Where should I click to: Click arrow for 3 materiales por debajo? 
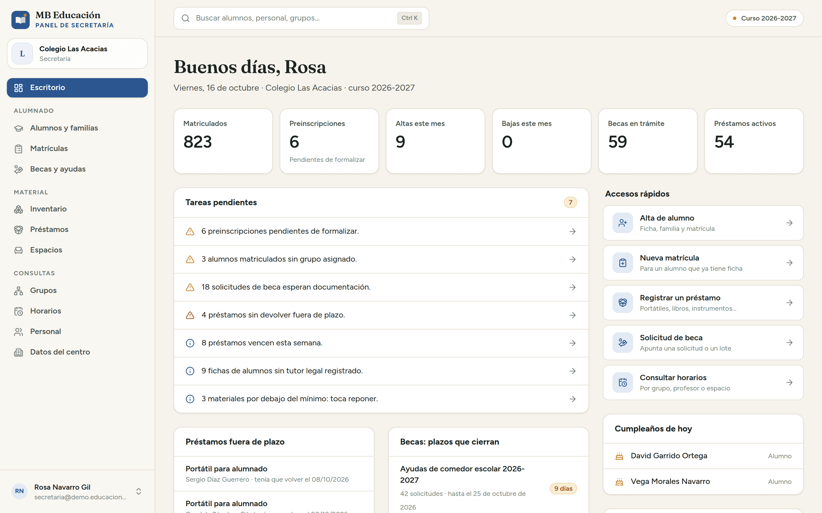(x=572, y=399)
